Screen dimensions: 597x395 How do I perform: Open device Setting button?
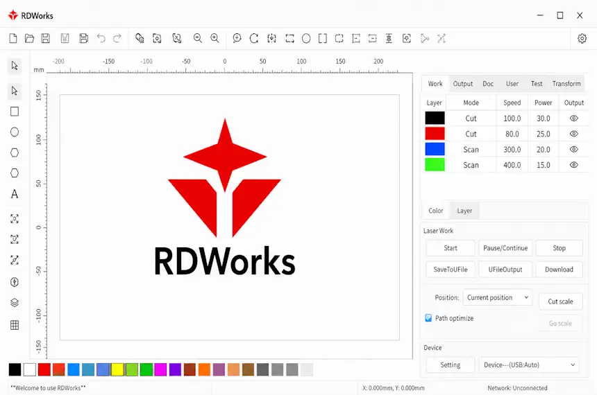coord(451,365)
